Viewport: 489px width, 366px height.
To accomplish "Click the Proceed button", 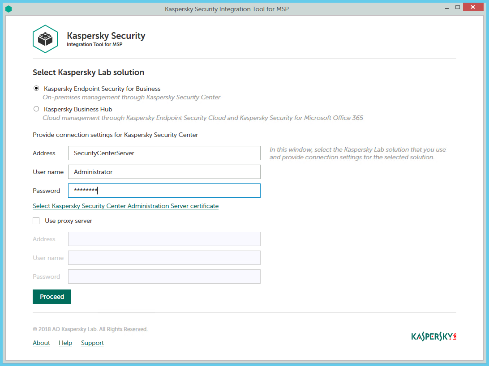I will pos(51,296).
